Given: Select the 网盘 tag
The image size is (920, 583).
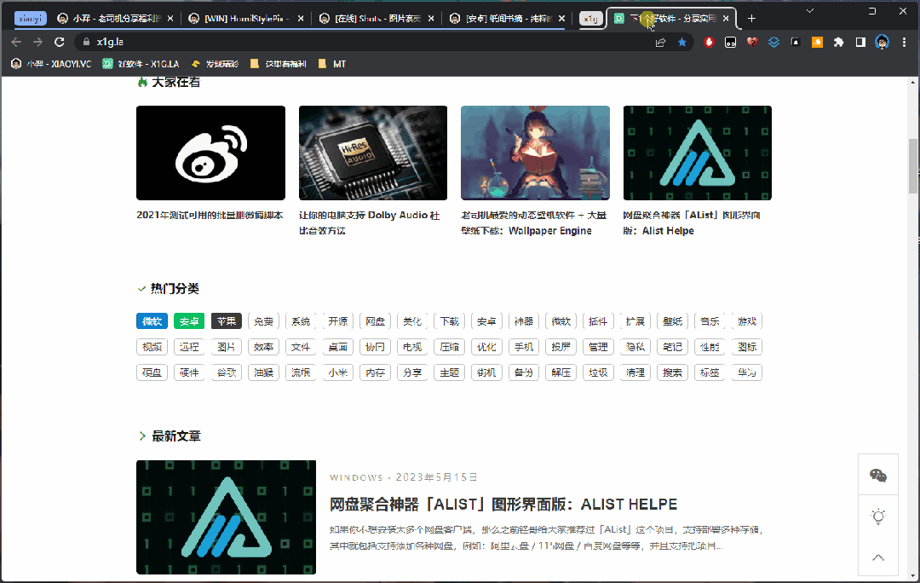Looking at the screenshot, I should (375, 321).
